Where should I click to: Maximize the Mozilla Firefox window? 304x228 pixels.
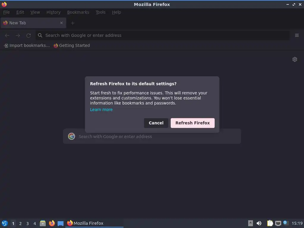(x=294, y=4)
